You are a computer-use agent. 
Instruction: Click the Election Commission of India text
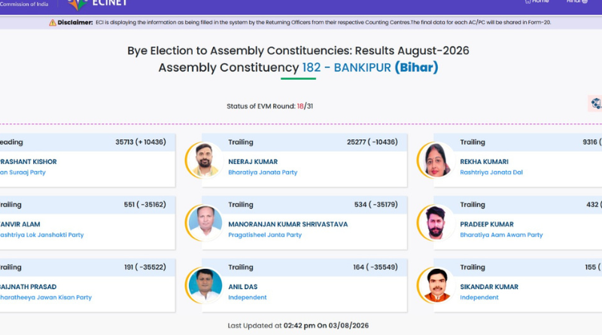pyautogui.click(x=24, y=4)
